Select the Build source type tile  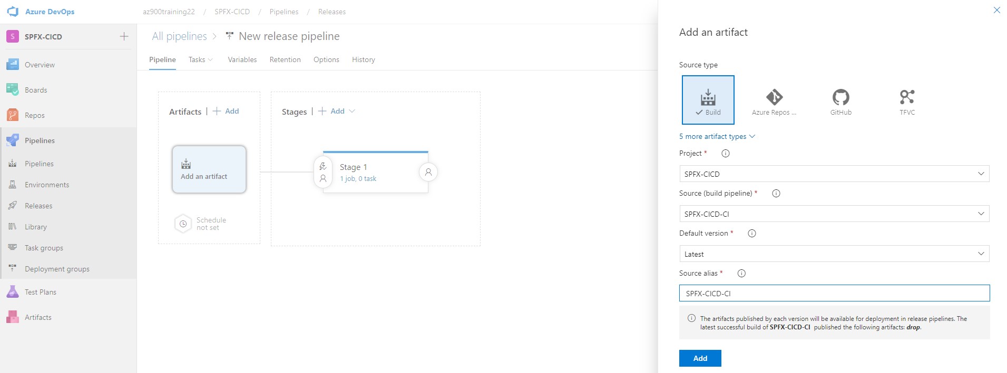(708, 100)
